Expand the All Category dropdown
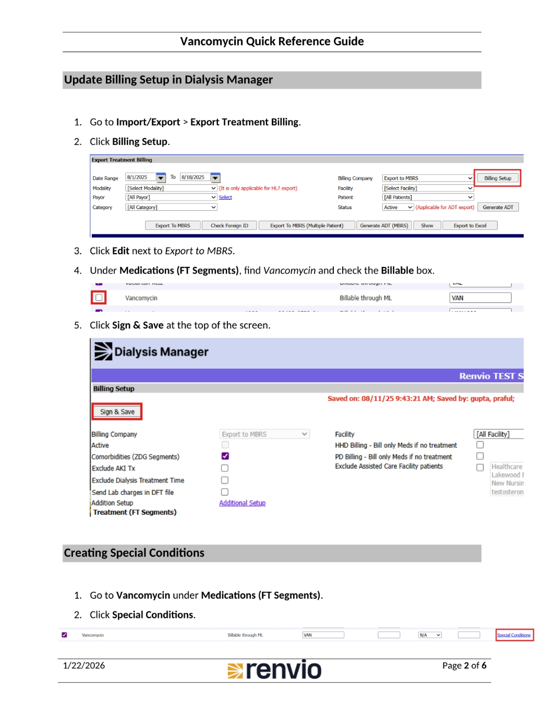The height and width of the screenshot is (704, 544). pyautogui.click(x=172, y=207)
